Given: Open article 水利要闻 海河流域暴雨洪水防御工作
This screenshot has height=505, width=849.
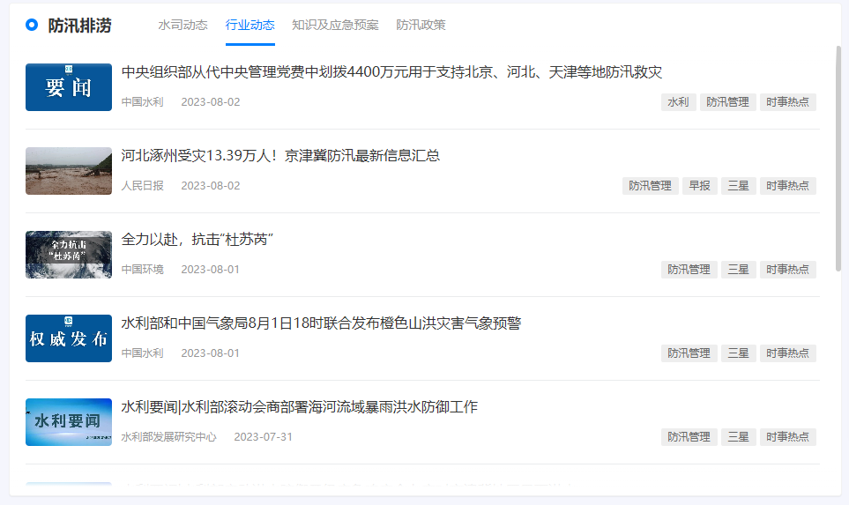Looking at the screenshot, I should 300,407.
